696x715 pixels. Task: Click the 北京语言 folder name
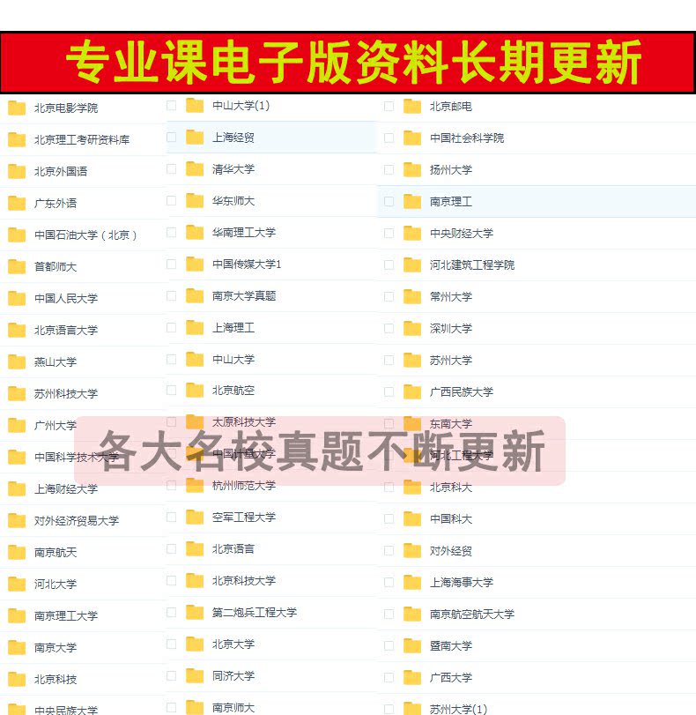[x=233, y=549]
